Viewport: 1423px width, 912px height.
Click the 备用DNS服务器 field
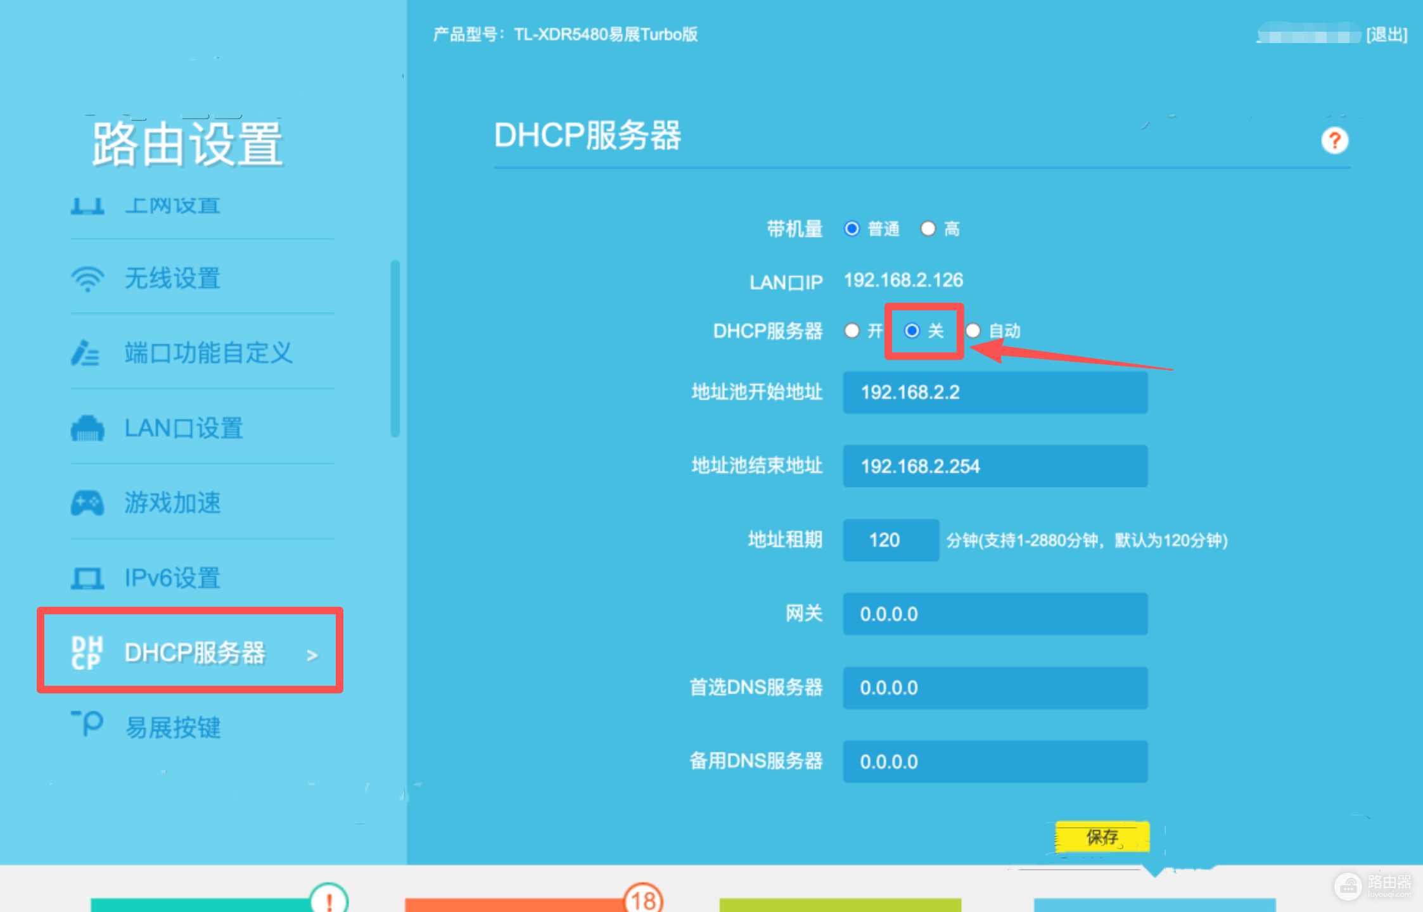coord(995,761)
